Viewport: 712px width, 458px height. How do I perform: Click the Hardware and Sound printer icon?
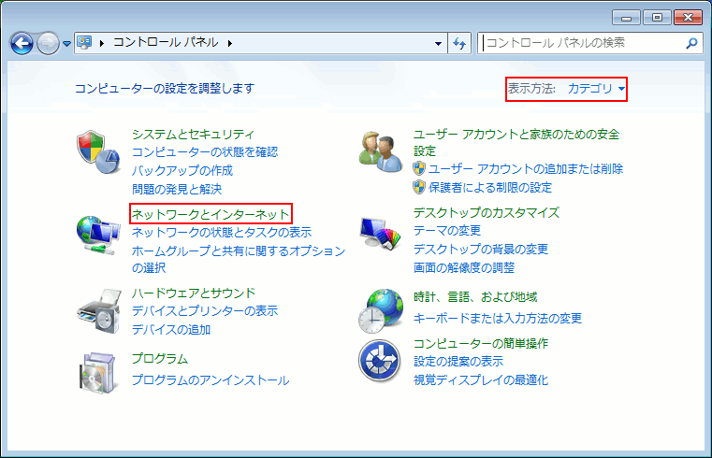97,311
